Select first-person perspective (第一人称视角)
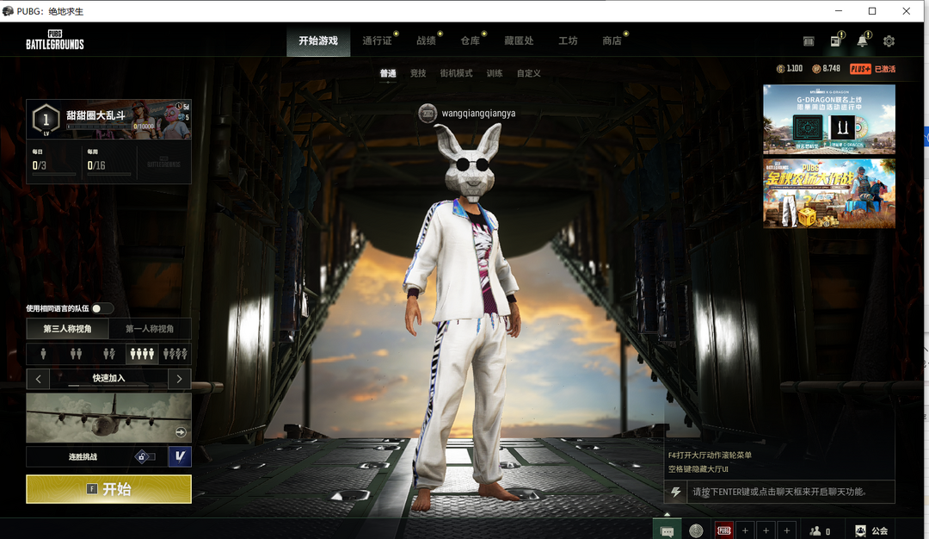The image size is (929, 539). pyautogui.click(x=150, y=329)
